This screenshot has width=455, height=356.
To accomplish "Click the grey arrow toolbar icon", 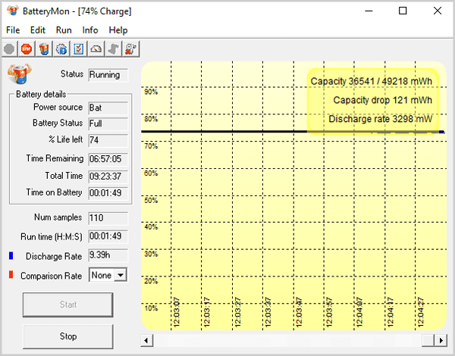I will point(114,49).
